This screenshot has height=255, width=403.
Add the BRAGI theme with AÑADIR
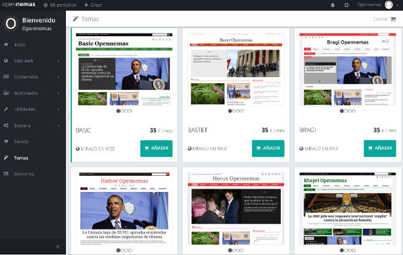(x=380, y=148)
